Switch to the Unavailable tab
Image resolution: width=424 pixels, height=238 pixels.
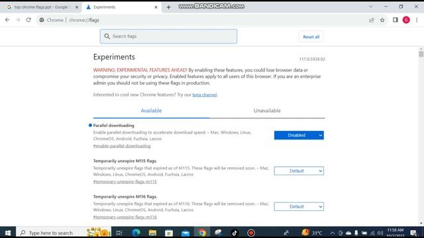pos(267,110)
